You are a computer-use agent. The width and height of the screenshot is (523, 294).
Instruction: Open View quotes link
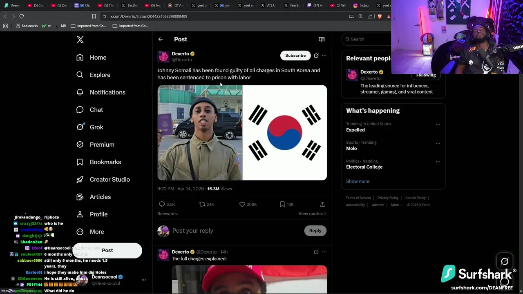click(312, 214)
